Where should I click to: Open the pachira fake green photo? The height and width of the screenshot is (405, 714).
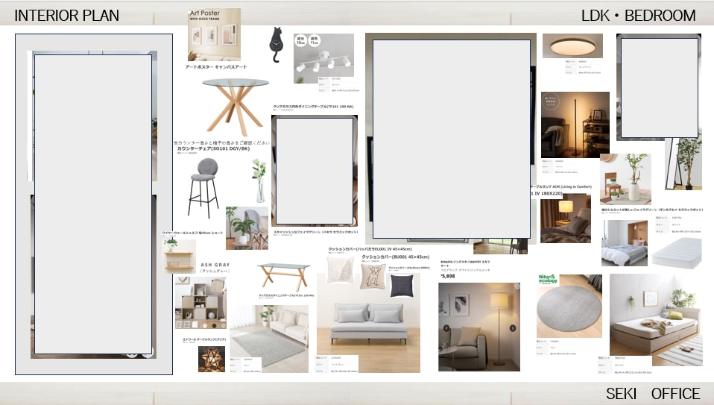pyautogui.click(x=247, y=227)
